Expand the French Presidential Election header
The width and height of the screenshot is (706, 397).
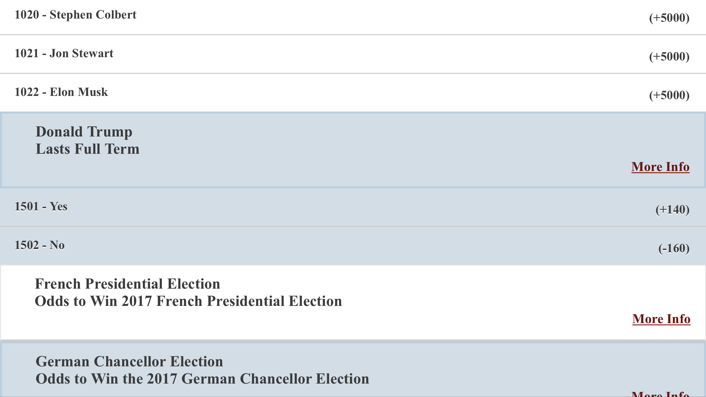tap(353, 302)
